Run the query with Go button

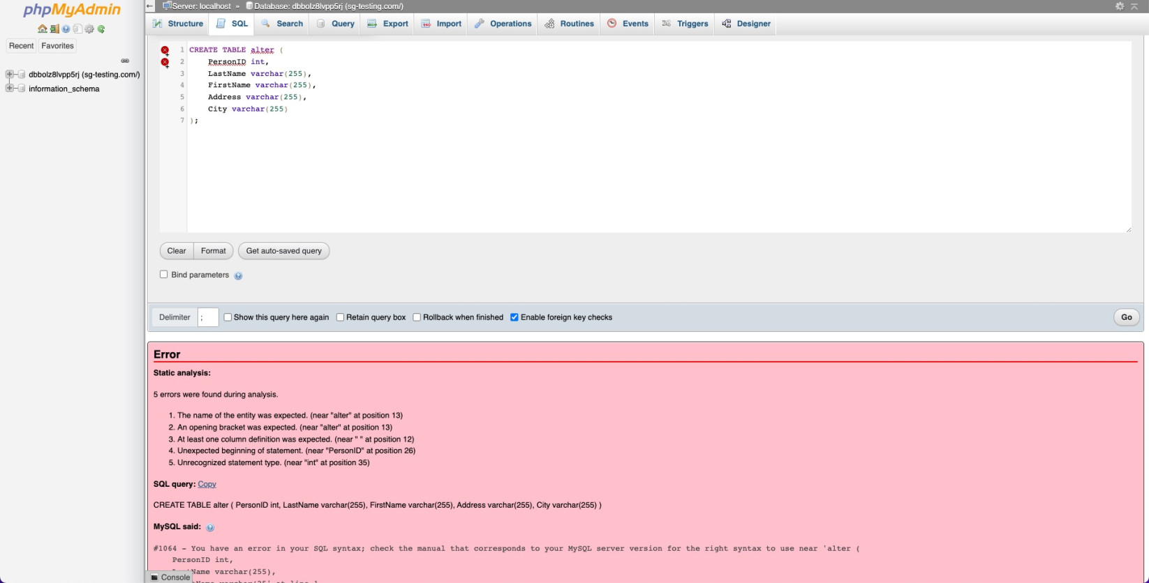tap(1127, 317)
